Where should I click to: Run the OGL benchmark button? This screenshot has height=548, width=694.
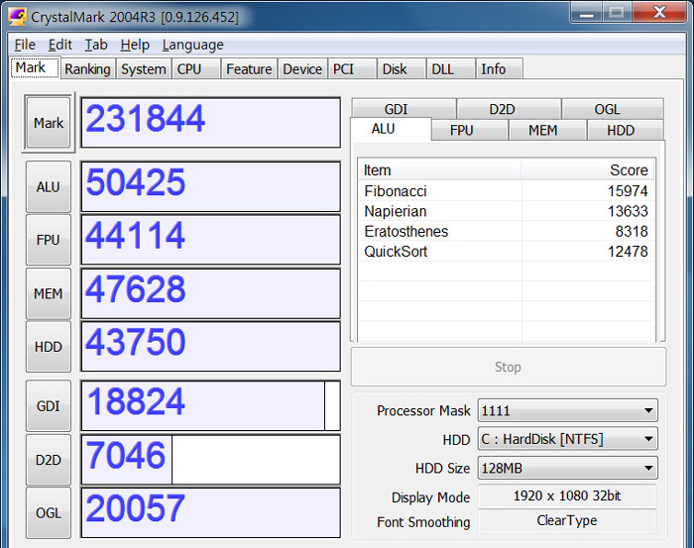49,513
